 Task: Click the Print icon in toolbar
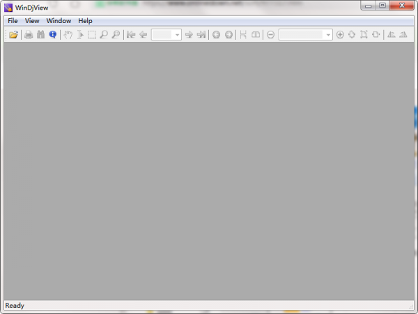(x=29, y=34)
